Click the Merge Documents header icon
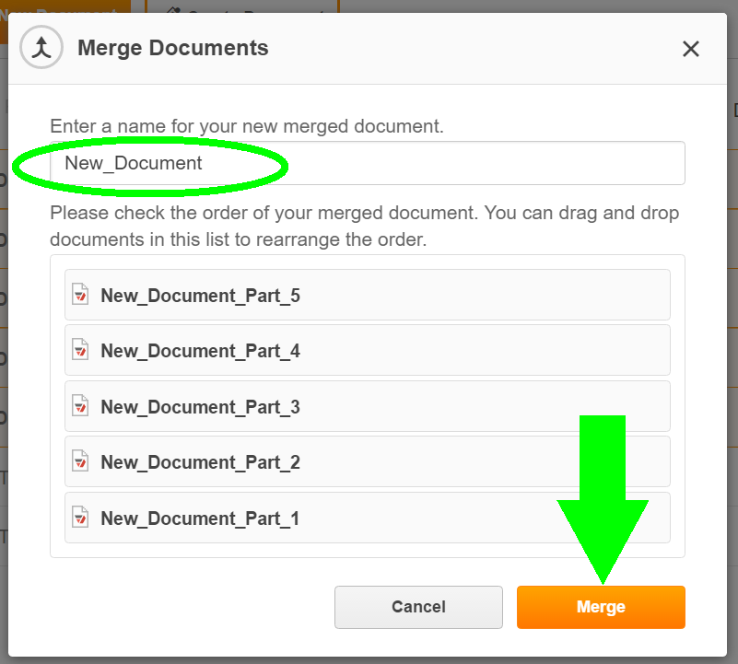 point(41,48)
